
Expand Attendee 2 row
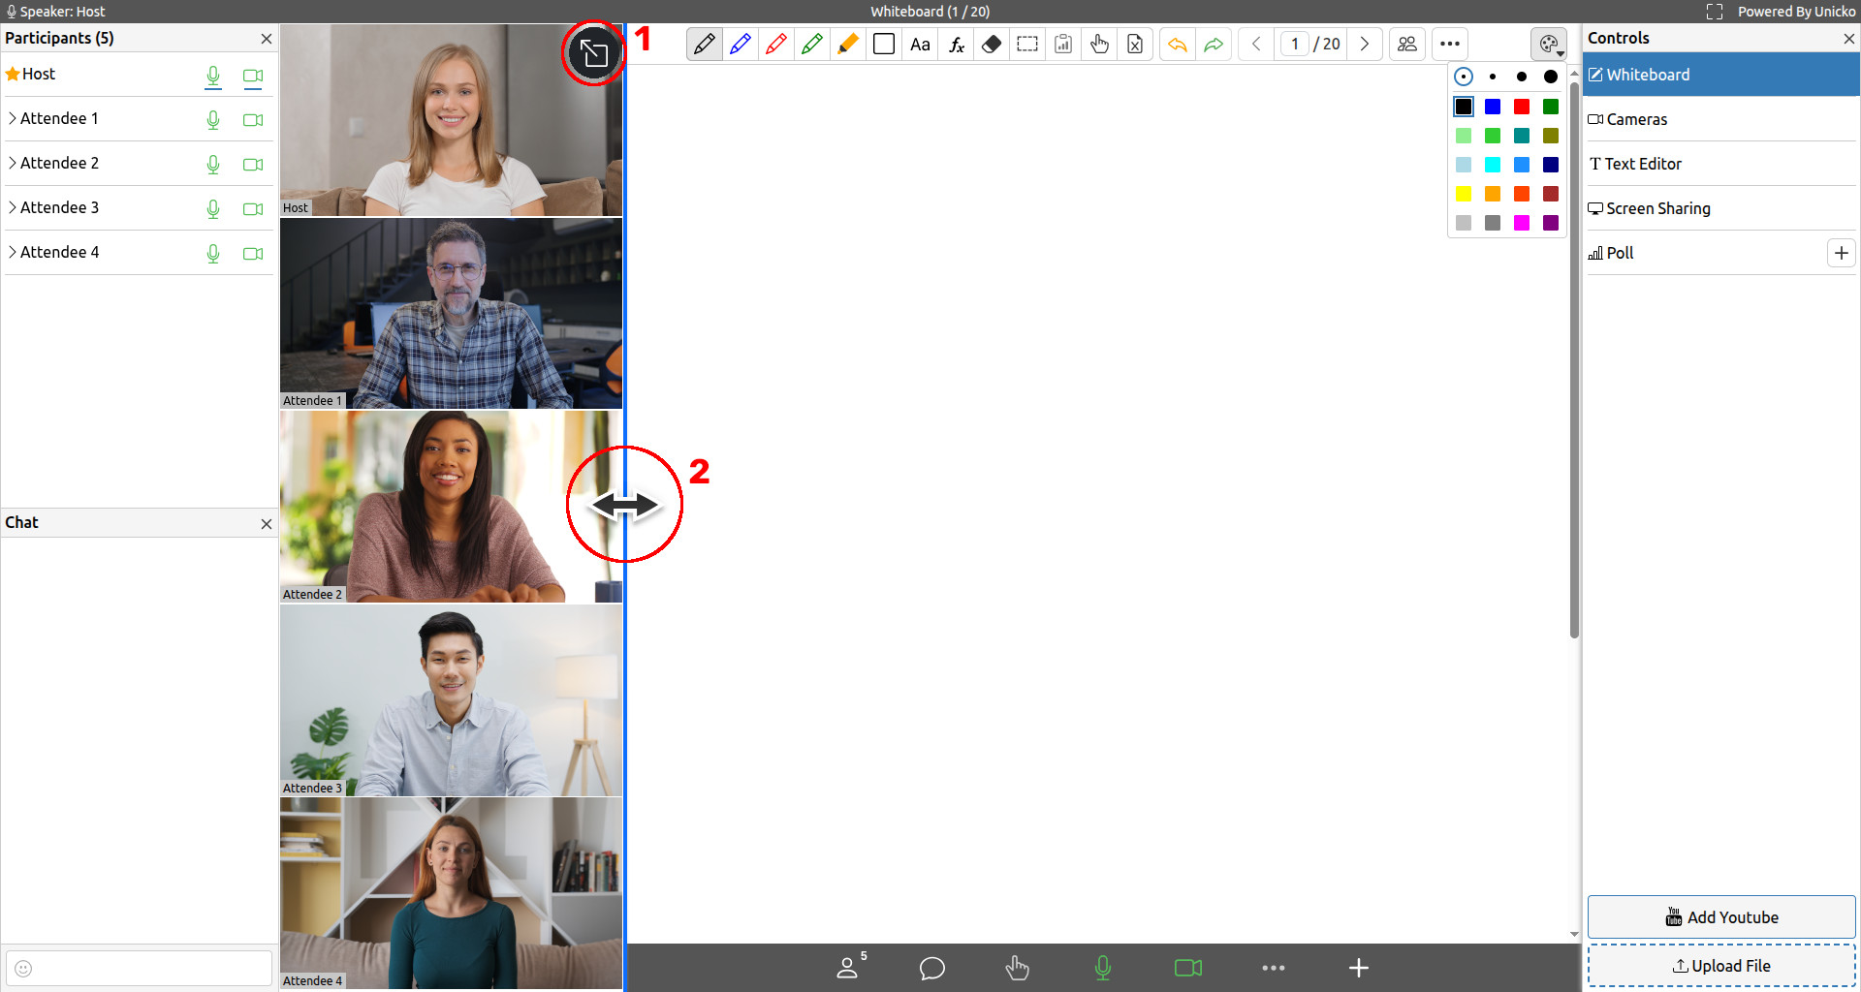(x=13, y=163)
